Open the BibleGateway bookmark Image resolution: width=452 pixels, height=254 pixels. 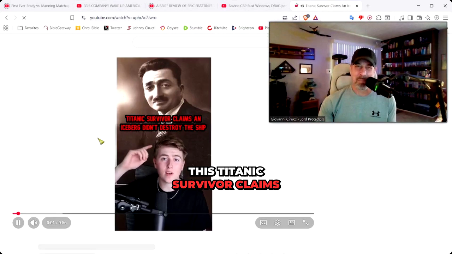(57, 28)
